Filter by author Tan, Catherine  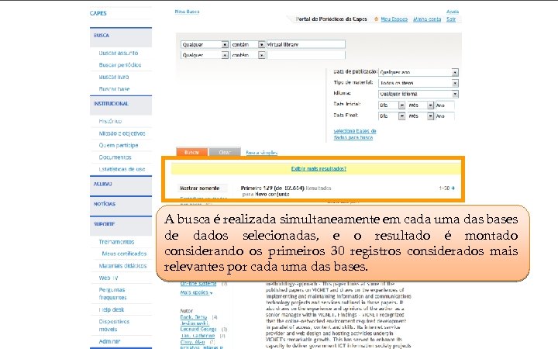198,336
